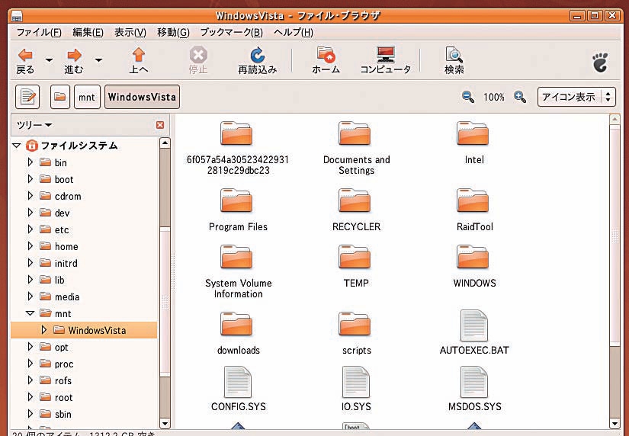Image resolution: width=629 pixels, height=436 pixels.
Task: Open コンピュータ computer view
Action: point(386,61)
